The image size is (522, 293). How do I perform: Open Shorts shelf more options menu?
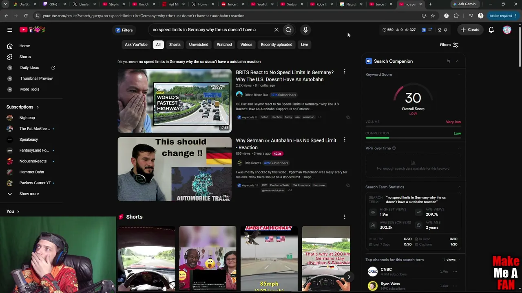tap(345, 217)
